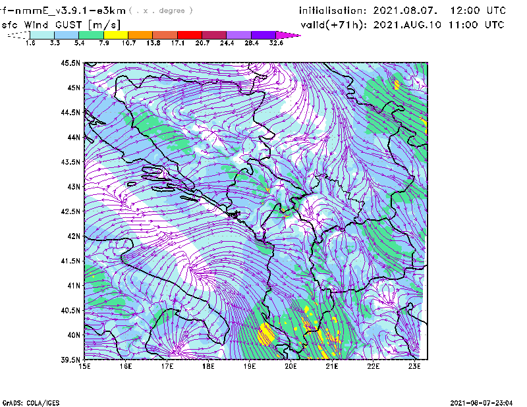Click the colorbar value '7.9'
This screenshot has width=527, height=407.
point(104,43)
